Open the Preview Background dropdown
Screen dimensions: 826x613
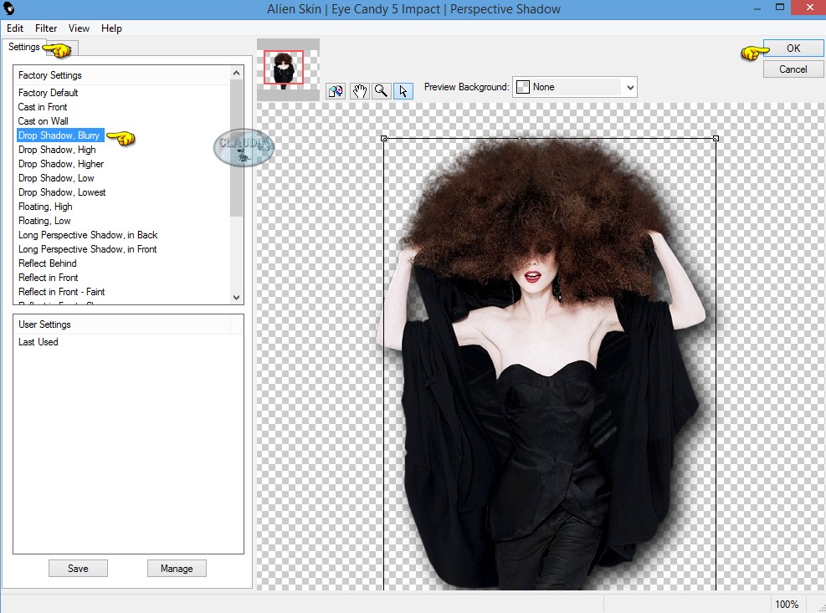[x=575, y=88]
